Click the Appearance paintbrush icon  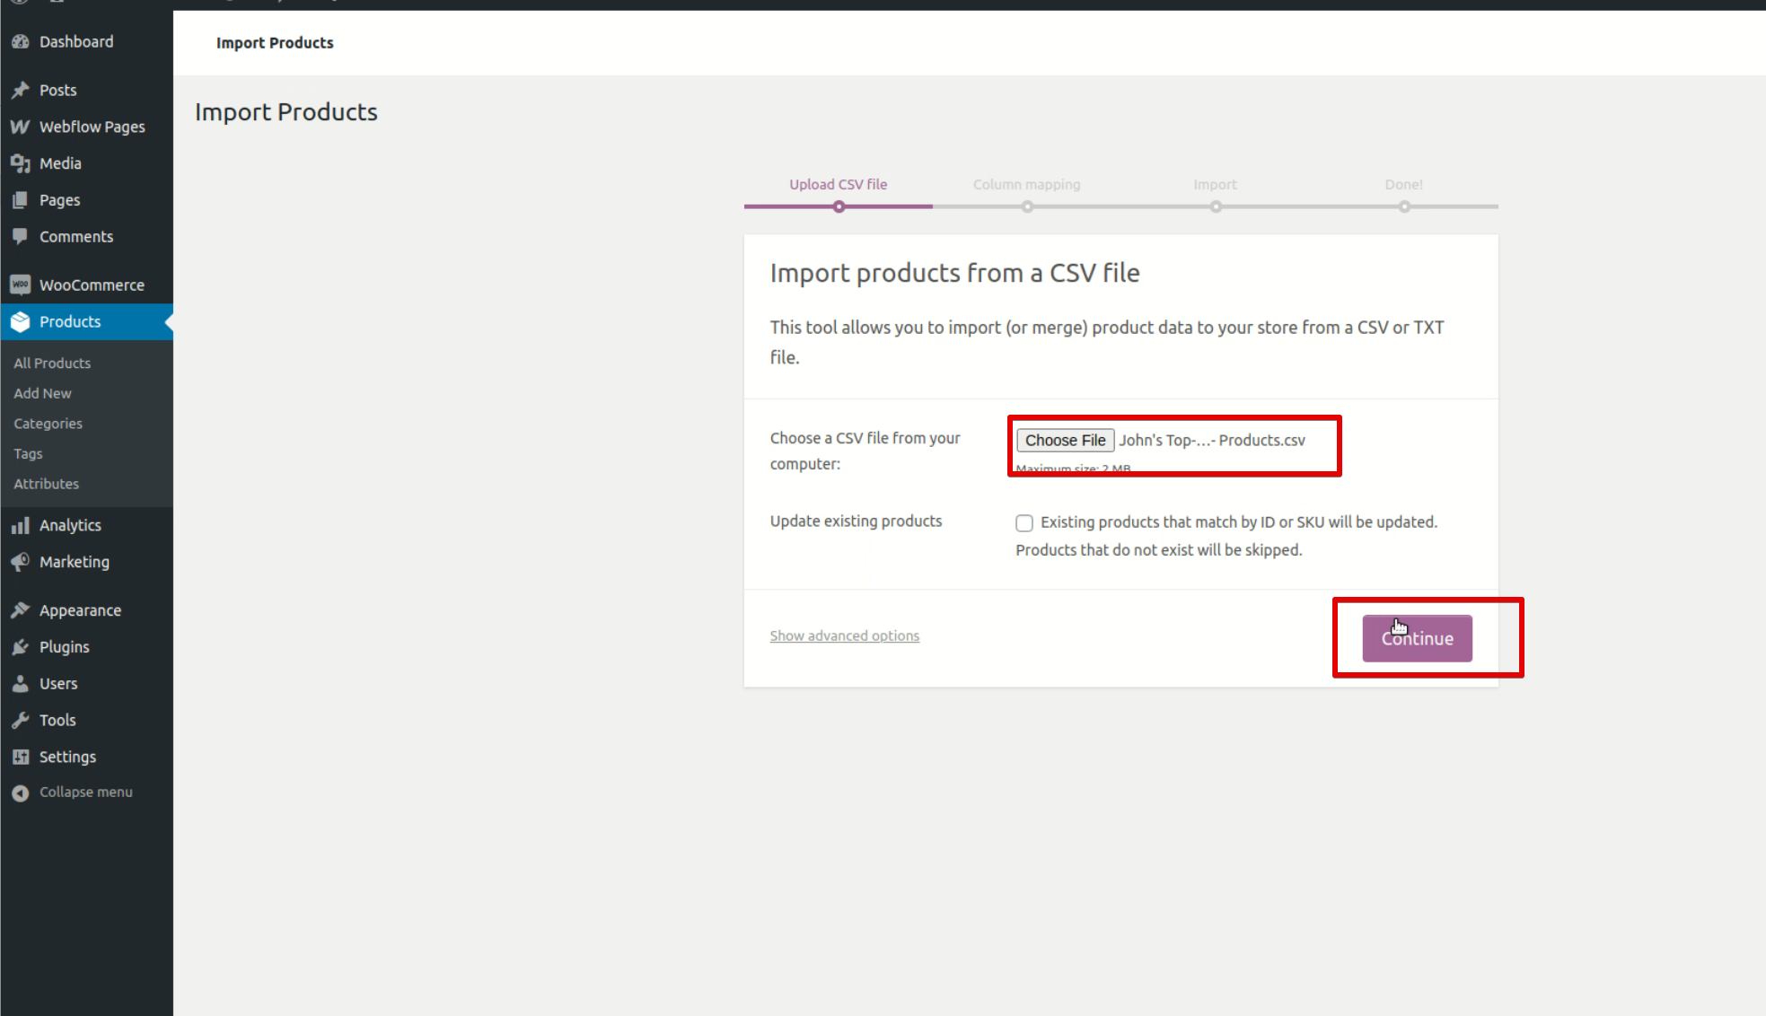coord(20,610)
